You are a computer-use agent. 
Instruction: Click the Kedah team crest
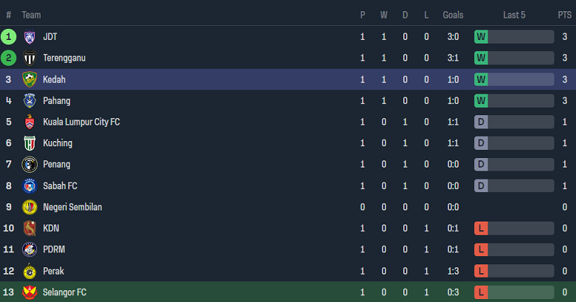30,79
